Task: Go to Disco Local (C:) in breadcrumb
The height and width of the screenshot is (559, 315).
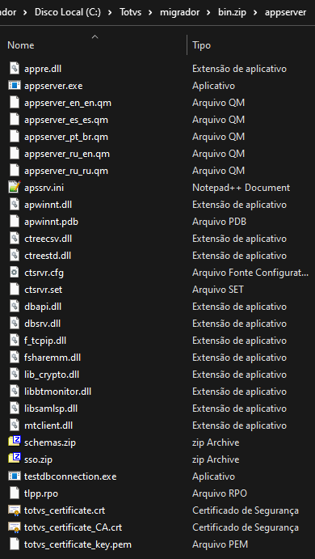Action: coord(68,12)
